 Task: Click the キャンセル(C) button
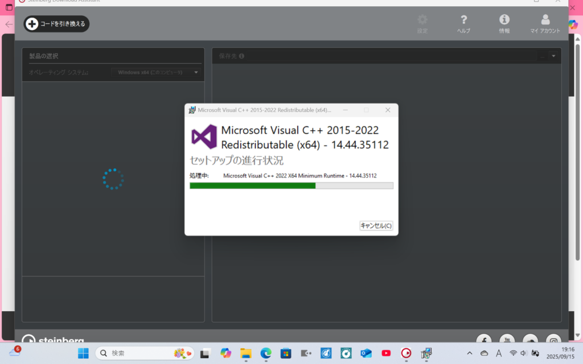coord(376,226)
